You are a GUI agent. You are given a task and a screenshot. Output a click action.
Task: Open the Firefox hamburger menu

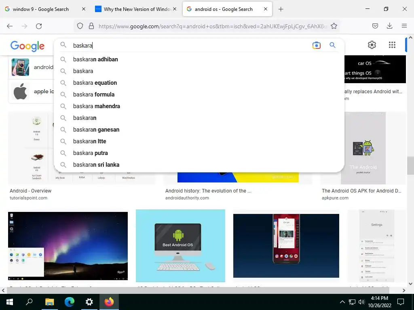click(404, 26)
